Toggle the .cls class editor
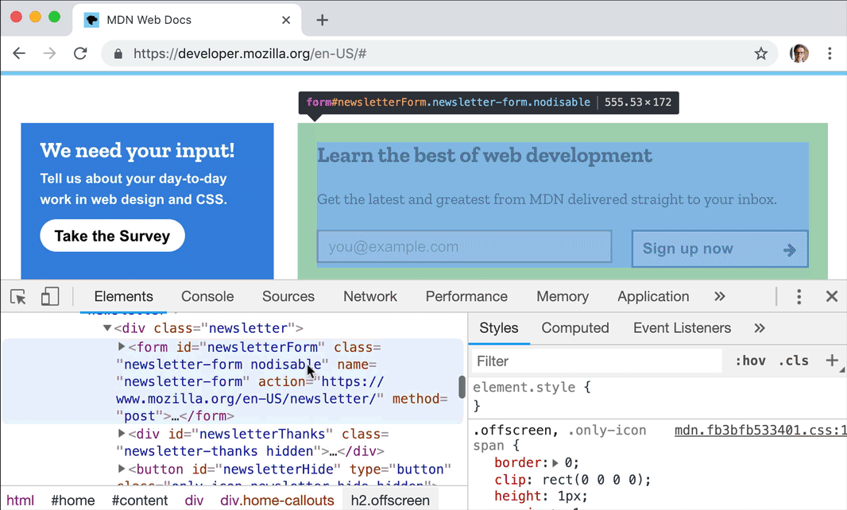The width and height of the screenshot is (847, 510). point(793,361)
